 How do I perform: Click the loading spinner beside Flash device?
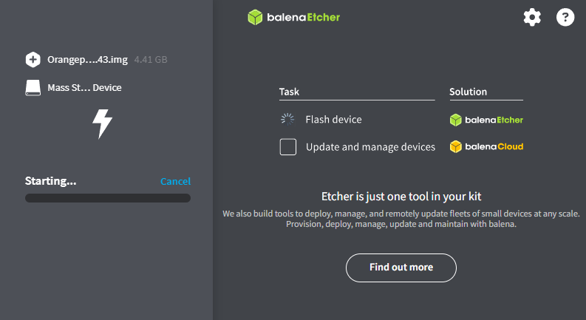point(287,119)
